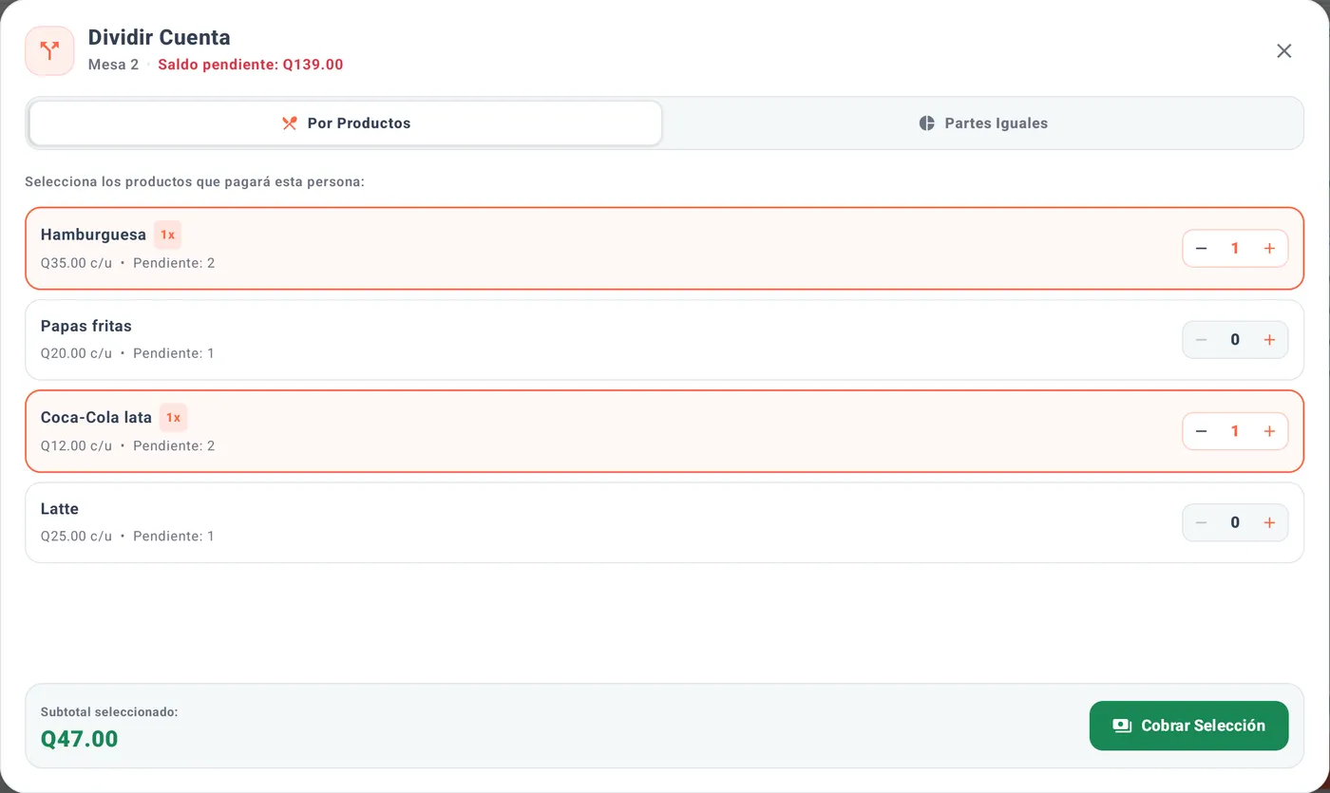Decrease Hamburguesa quantity with minus icon
1330x793 pixels.
point(1201,249)
